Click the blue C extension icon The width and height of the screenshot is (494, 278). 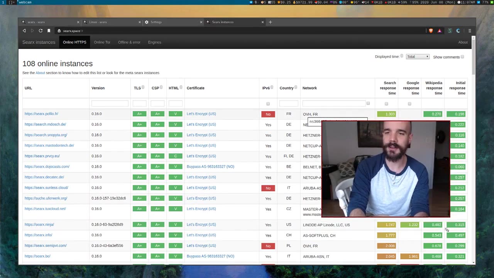click(458, 31)
